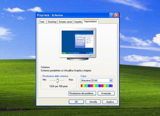The height and width of the screenshot is (116, 160).
Task: Click the Max label of resolution slider
Action: [71, 80]
